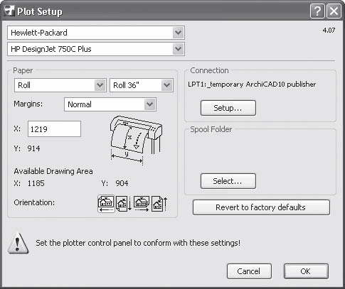The image size is (345, 289).
Task: Select landscape orientation with right-pointing arrow
Action: click(x=142, y=204)
